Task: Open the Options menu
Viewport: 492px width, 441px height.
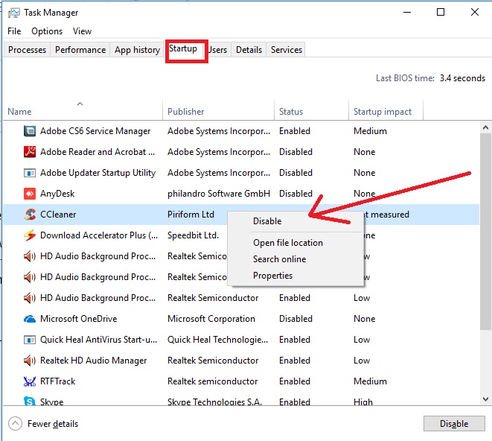Action: pyautogui.click(x=47, y=31)
